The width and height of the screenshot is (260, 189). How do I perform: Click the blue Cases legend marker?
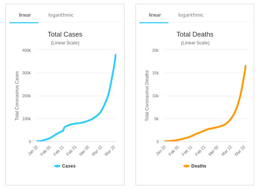pyautogui.click(x=57, y=166)
